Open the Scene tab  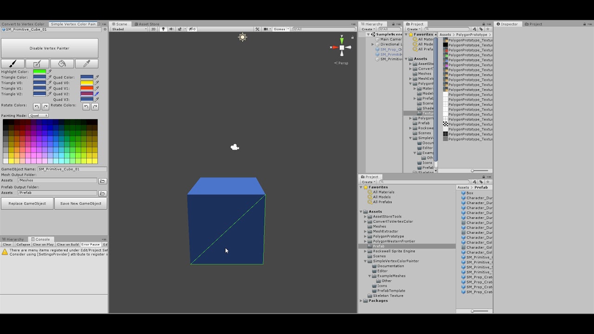click(x=119, y=24)
